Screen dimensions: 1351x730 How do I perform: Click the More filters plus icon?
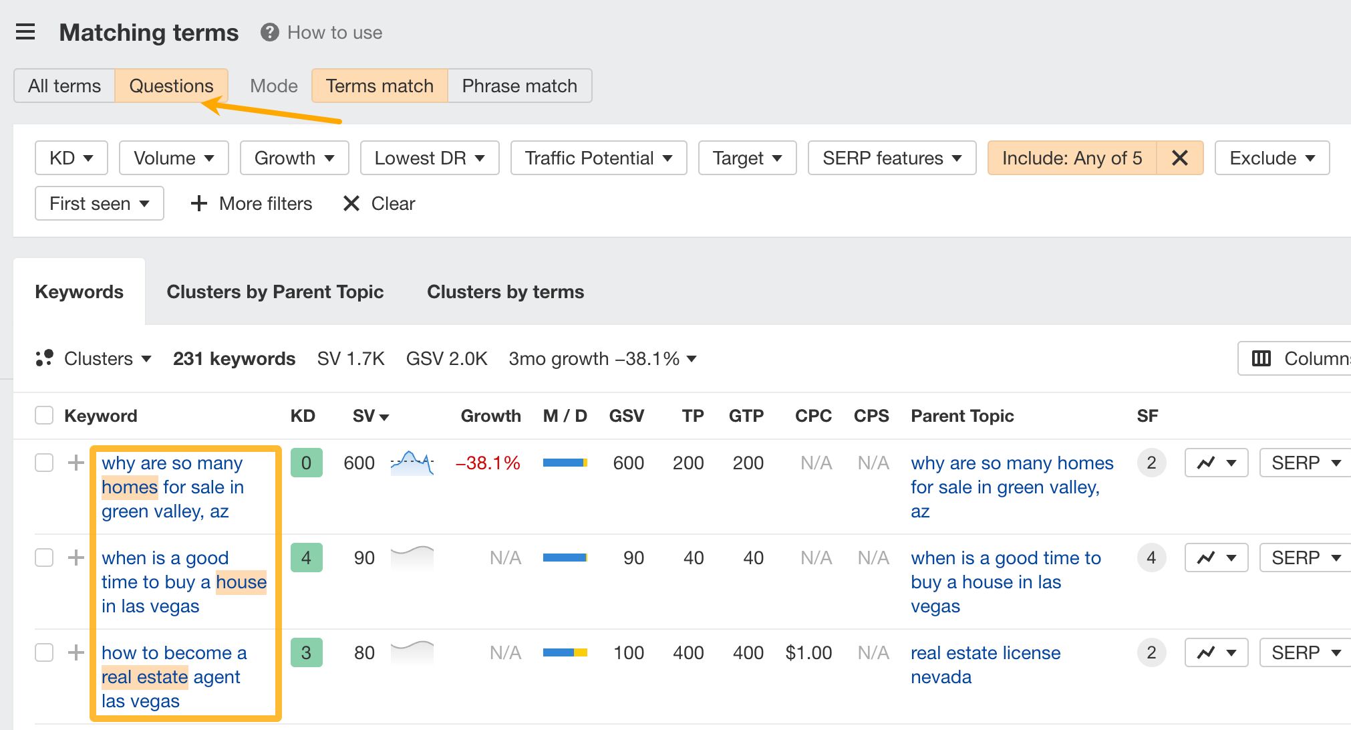(198, 203)
